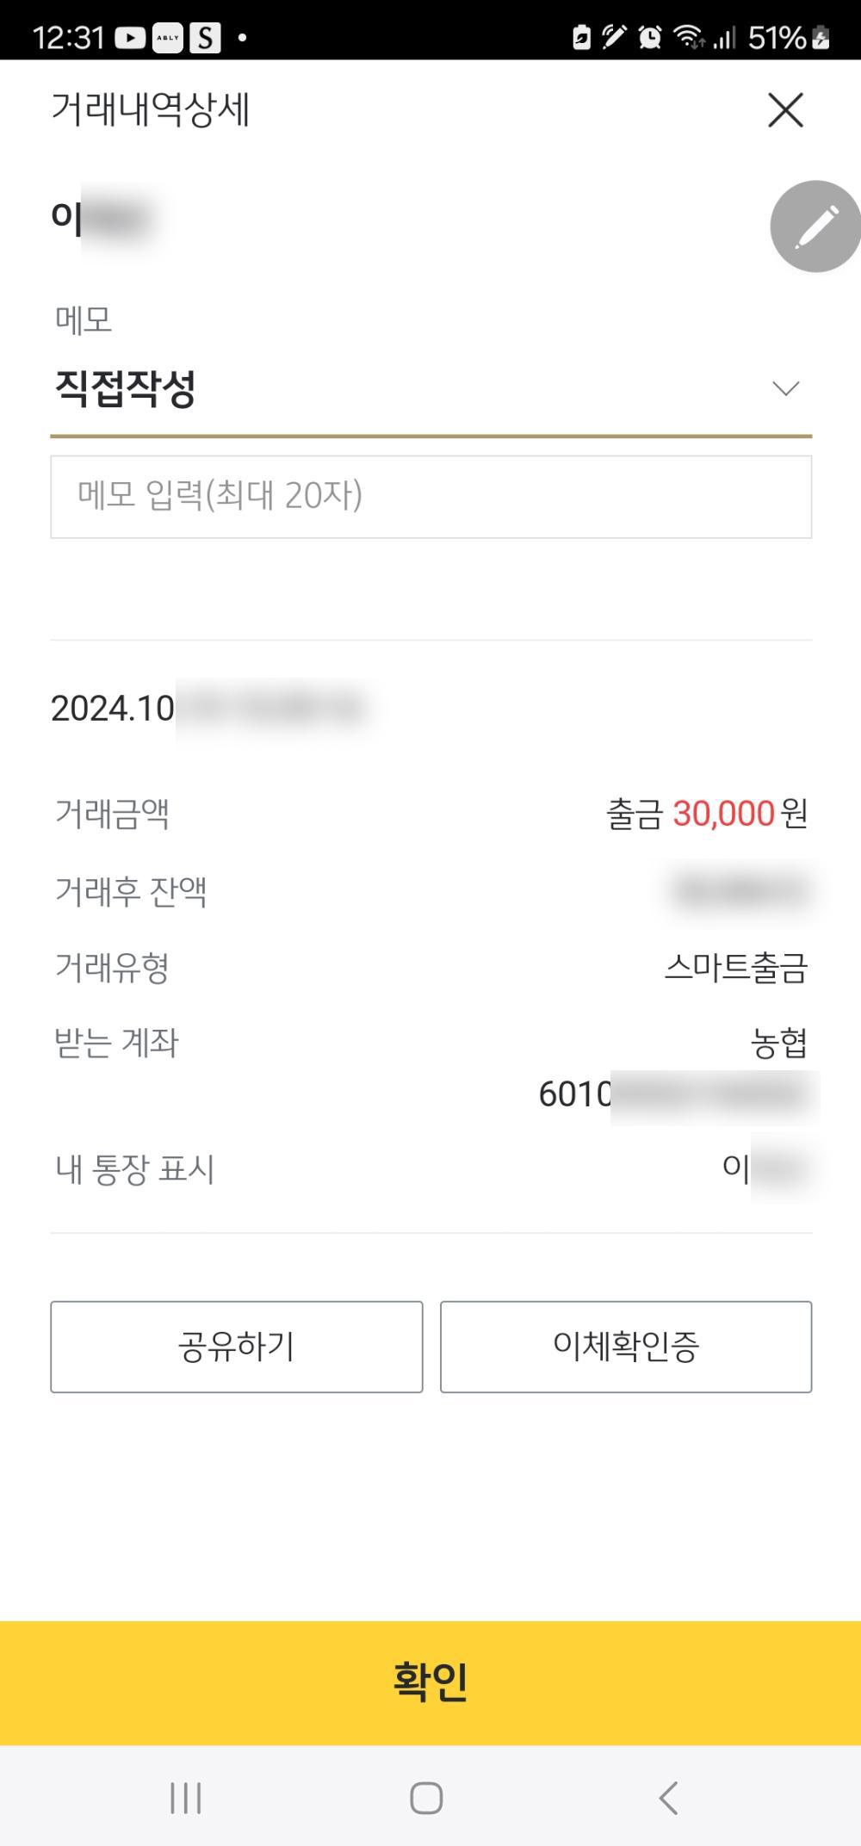Open the 이체확인증 transfer receipt
This screenshot has height=1846, width=861.
626,1347
